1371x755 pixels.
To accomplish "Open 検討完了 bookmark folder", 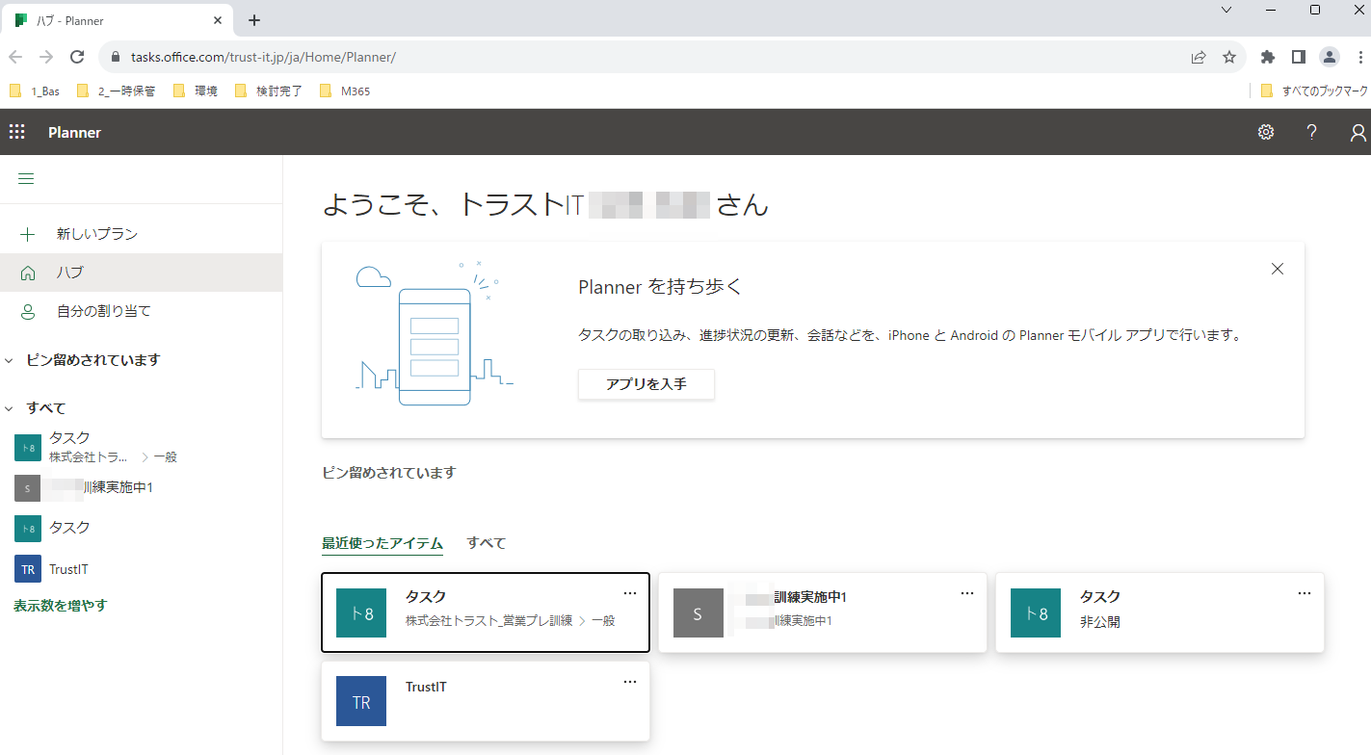I will (269, 91).
